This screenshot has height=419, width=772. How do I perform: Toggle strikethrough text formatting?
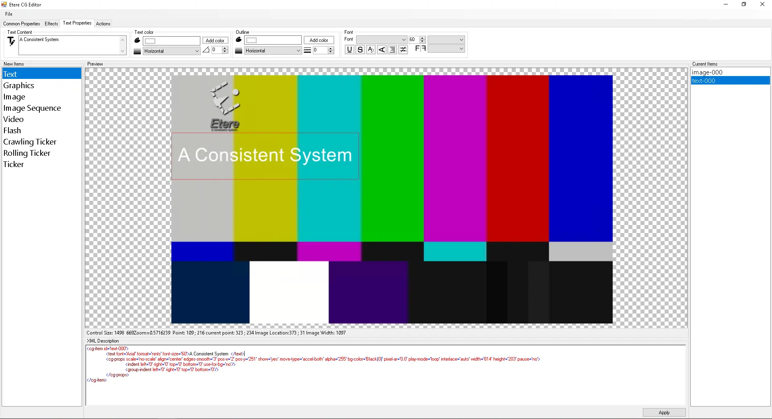click(x=360, y=50)
